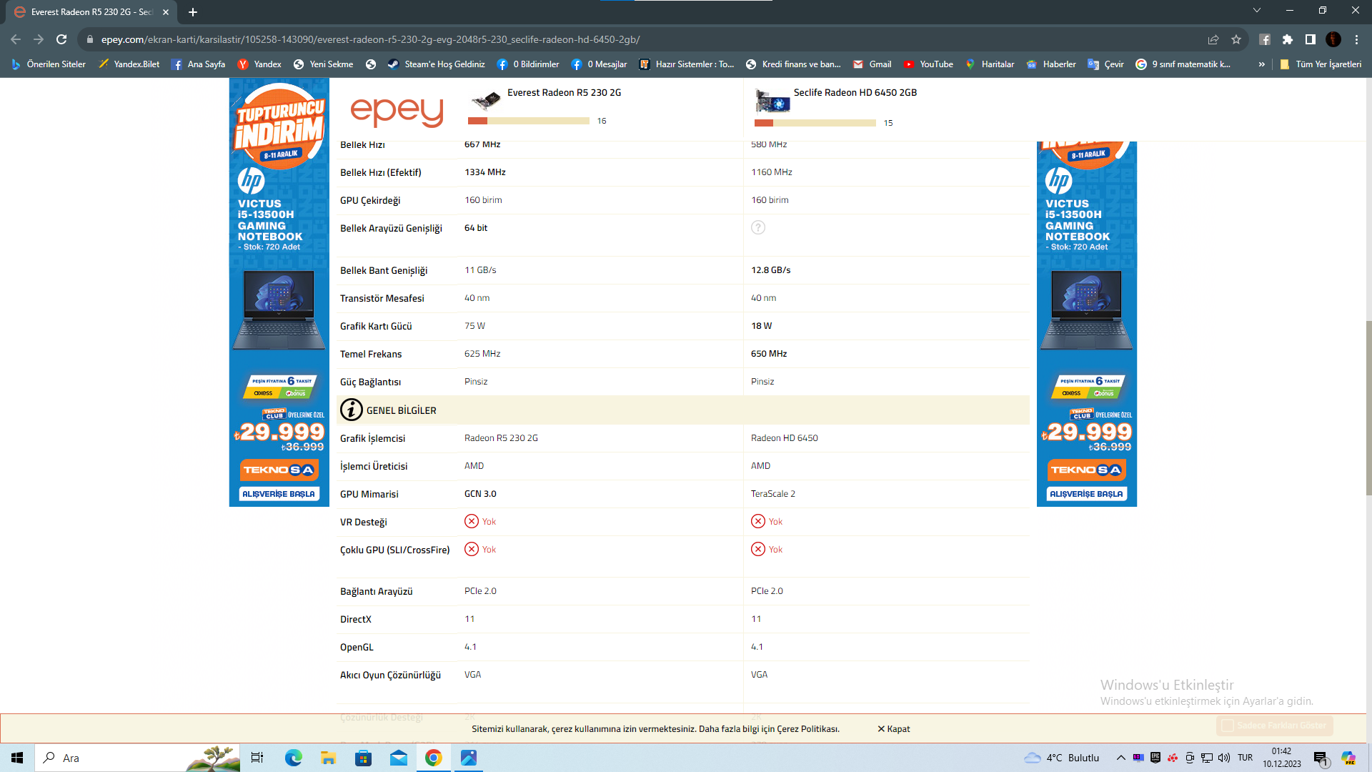Open the YouTube bookmark
Viewport: 1372px width, 772px height.
click(x=928, y=64)
